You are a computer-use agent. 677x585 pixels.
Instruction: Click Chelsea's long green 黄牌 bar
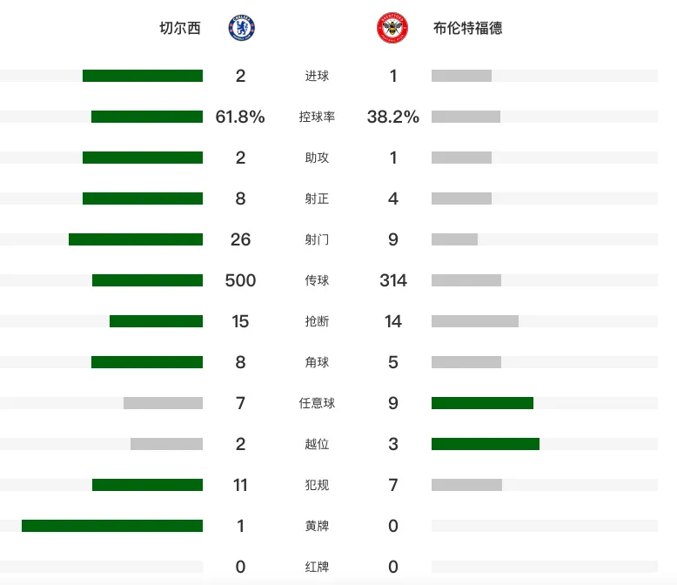112,526
